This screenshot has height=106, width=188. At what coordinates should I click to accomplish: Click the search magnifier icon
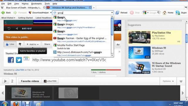point(159,12)
